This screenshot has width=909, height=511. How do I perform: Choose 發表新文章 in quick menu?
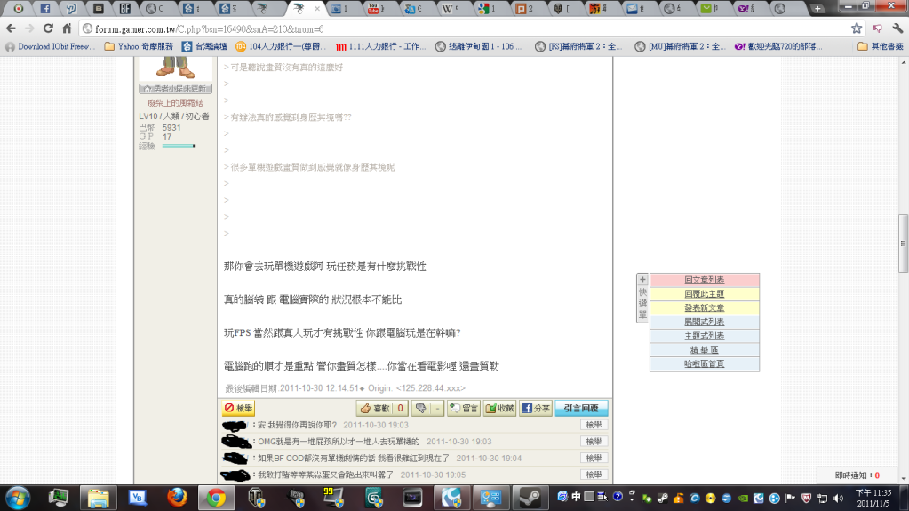(x=704, y=307)
